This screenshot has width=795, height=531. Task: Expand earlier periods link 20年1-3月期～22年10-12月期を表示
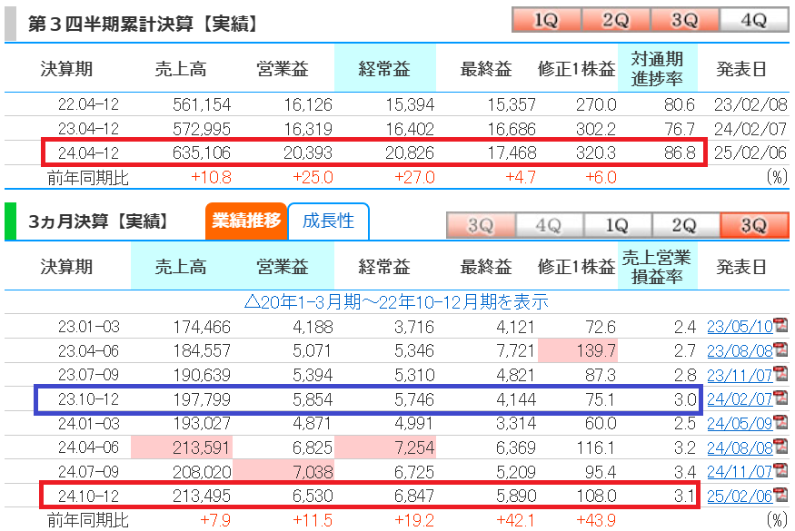coord(396,302)
